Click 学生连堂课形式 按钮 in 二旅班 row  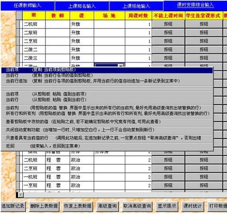click(204, 33)
